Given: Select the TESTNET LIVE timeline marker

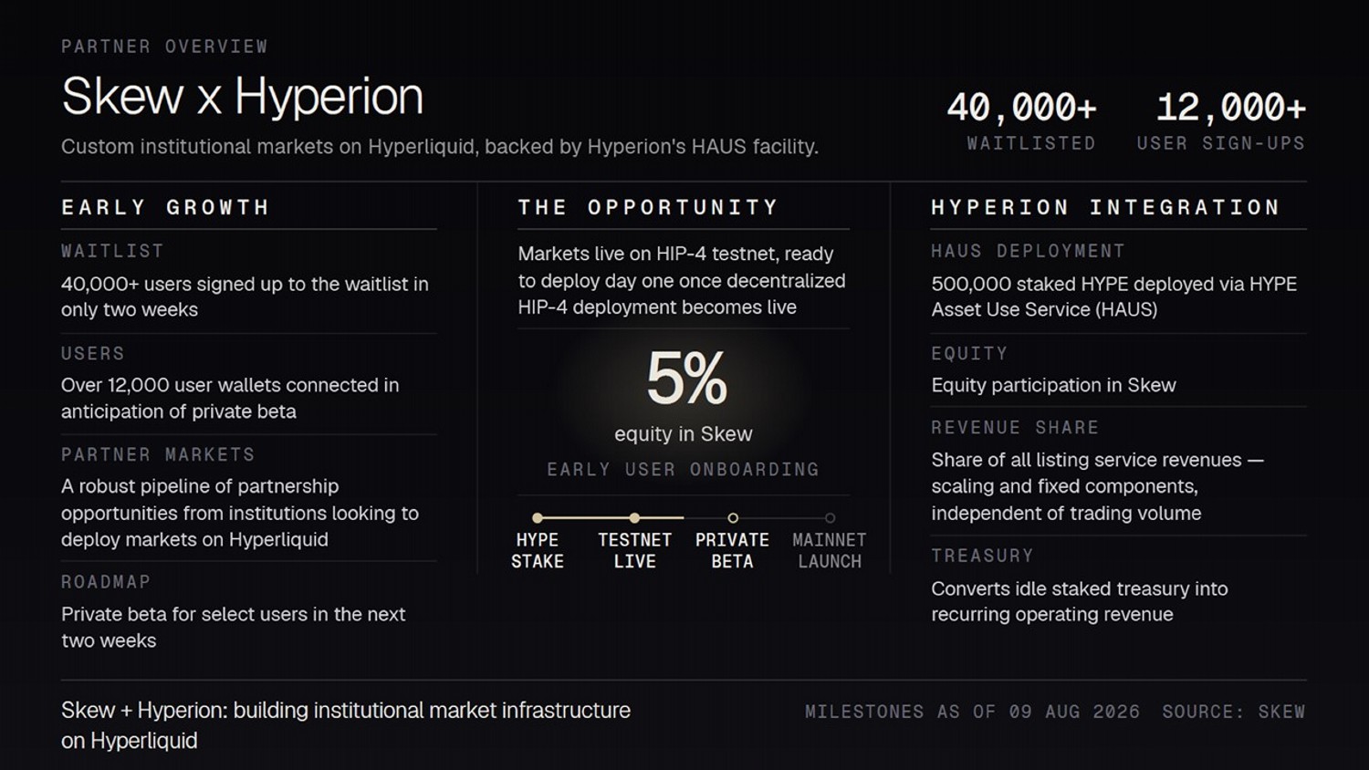Looking at the screenshot, I should (x=634, y=518).
